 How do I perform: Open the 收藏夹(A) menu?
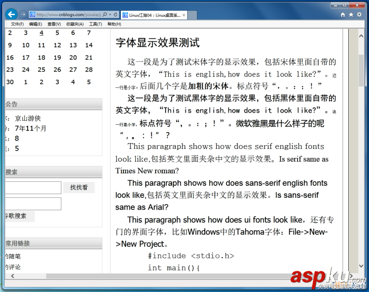coord(75,24)
